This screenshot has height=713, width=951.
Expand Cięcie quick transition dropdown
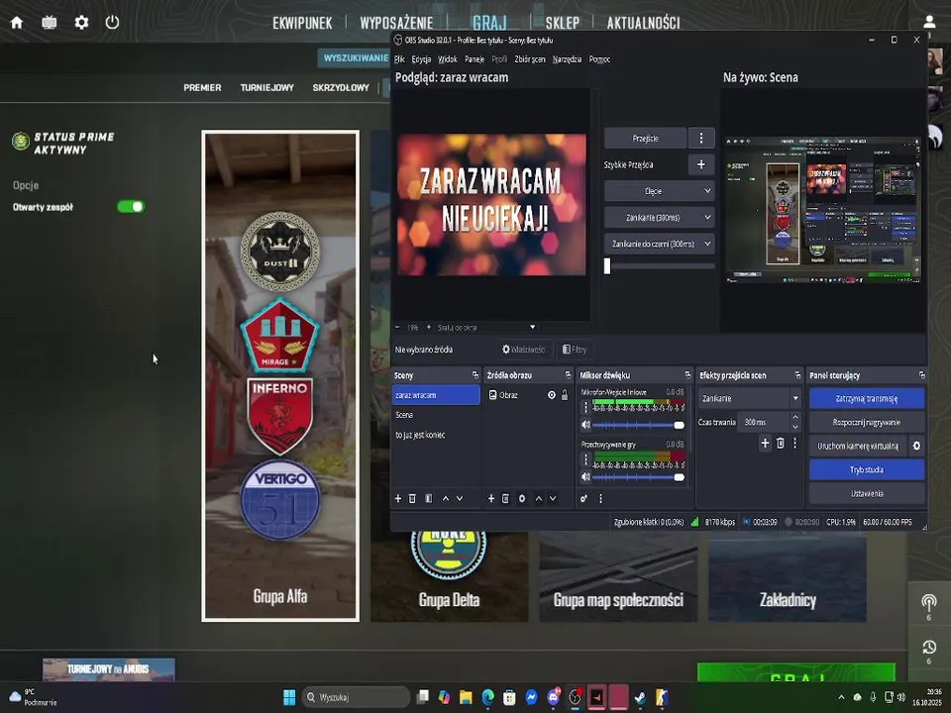coord(659,191)
